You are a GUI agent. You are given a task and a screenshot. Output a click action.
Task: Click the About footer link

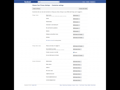[x=61, y=85]
